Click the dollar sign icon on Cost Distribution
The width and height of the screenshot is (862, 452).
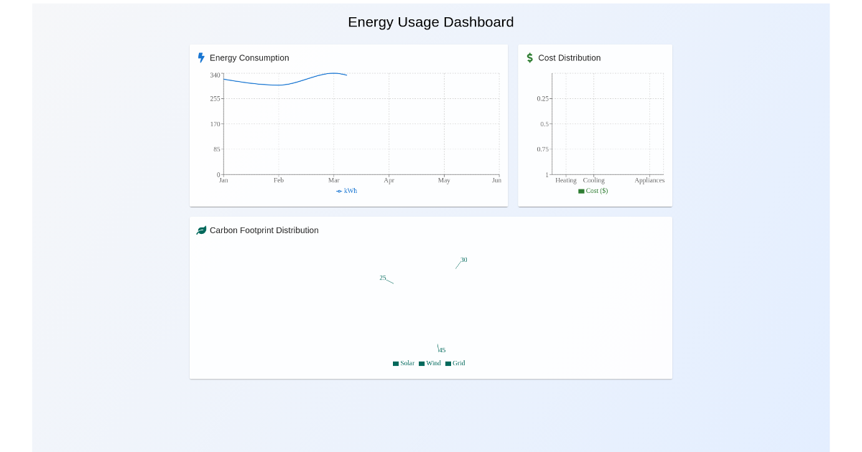(529, 57)
